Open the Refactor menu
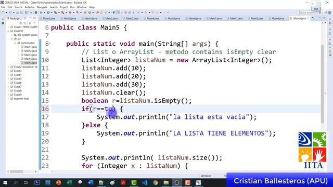 tap(30, 7)
